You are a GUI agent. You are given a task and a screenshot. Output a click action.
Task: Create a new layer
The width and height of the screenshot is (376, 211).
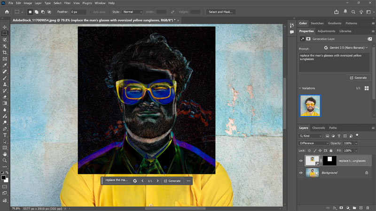(361, 208)
